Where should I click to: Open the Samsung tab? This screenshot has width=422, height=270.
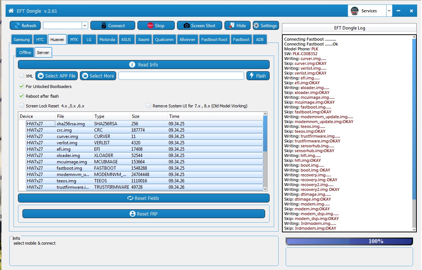(x=22, y=40)
